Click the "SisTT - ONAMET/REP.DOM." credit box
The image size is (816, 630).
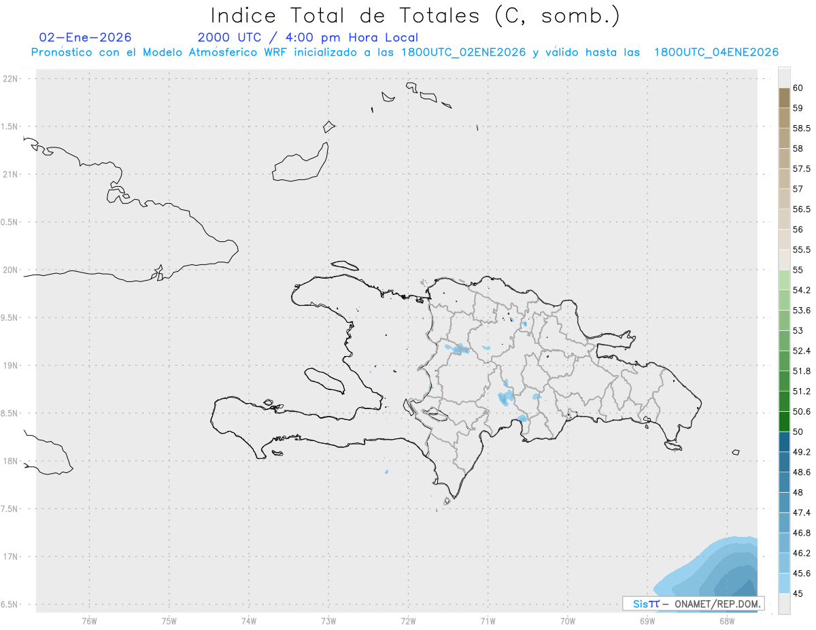[693, 603]
